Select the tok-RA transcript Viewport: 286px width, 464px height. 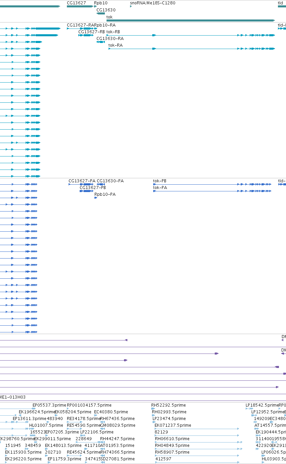(192, 49)
